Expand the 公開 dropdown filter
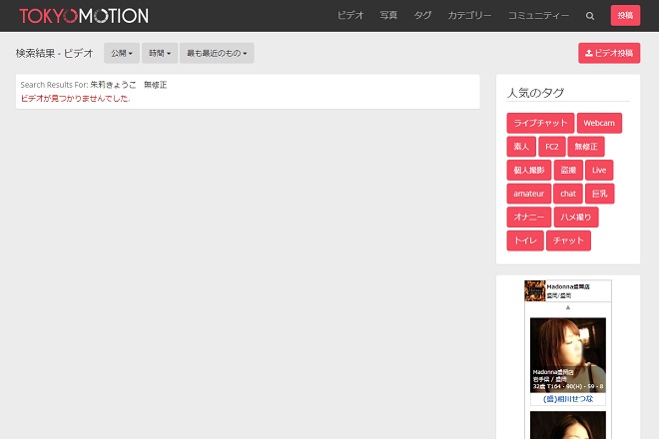Viewport: 659px width, 439px height. click(121, 53)
